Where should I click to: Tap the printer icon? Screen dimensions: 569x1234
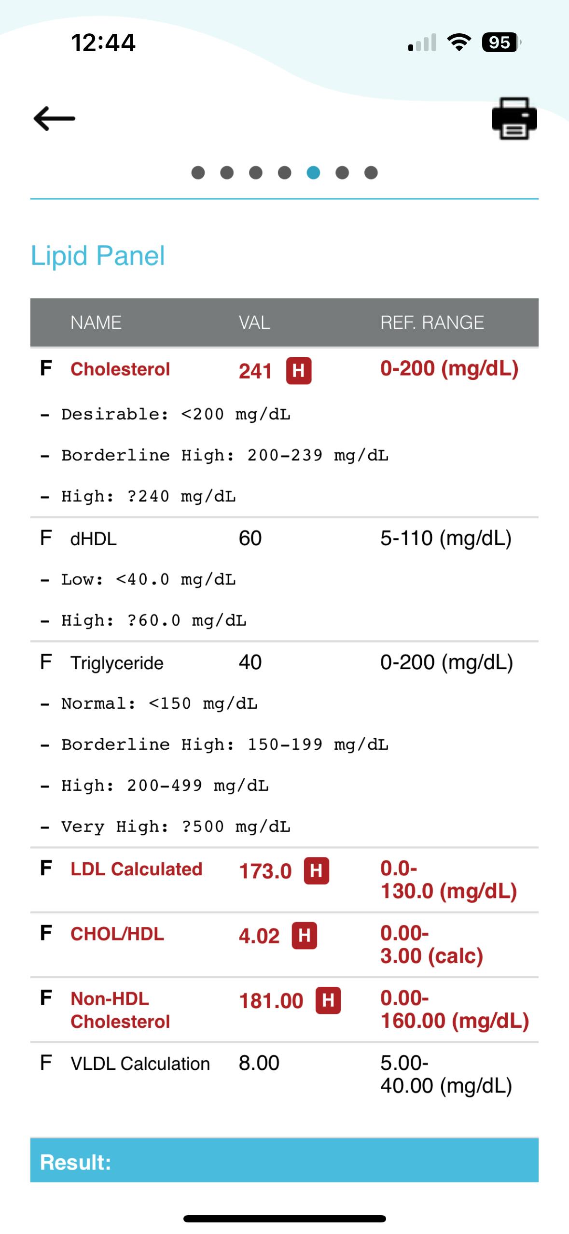point(514,118)
